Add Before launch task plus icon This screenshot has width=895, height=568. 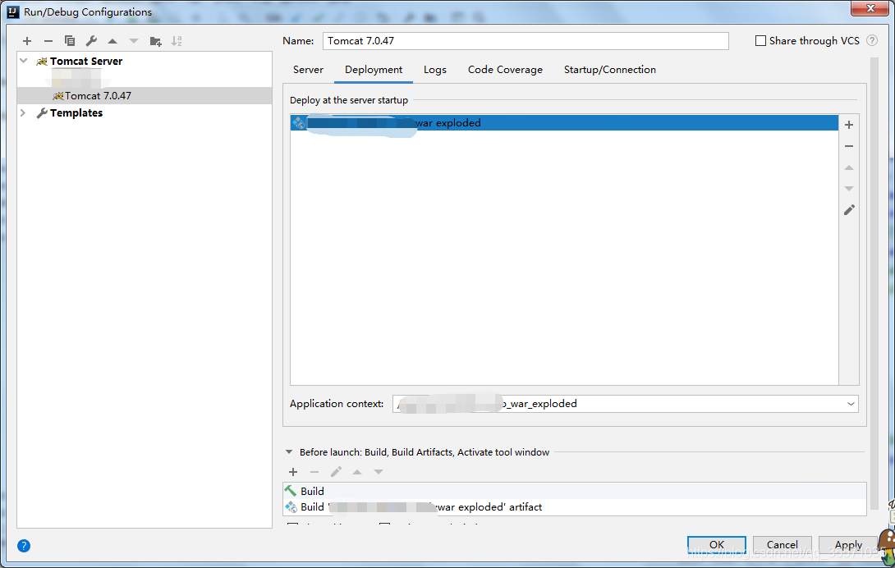point(293,471)
